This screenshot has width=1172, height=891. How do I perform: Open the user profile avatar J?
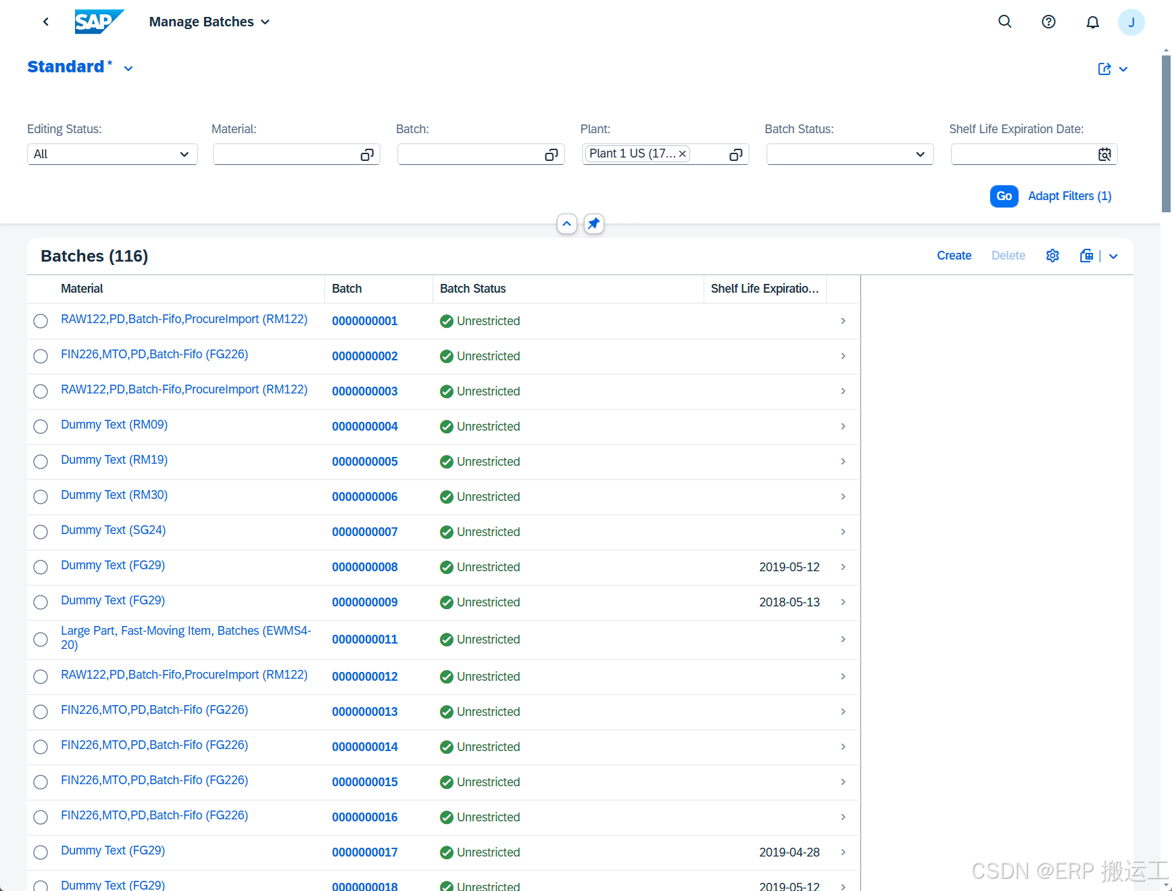point(1131,22)
